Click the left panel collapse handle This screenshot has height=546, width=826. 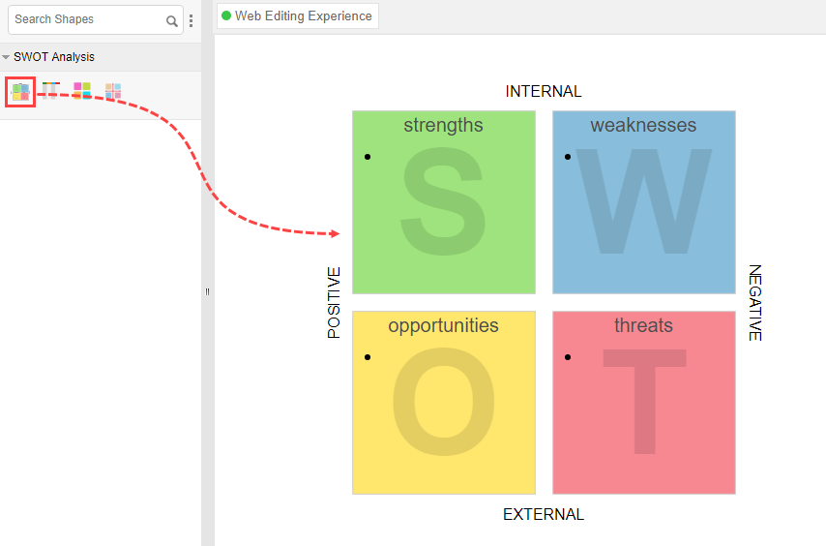pos(207,290)
